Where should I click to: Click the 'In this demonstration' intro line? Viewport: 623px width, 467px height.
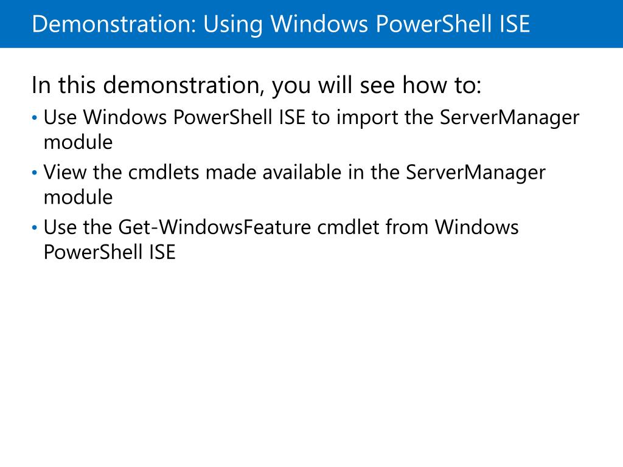(256, 85)
